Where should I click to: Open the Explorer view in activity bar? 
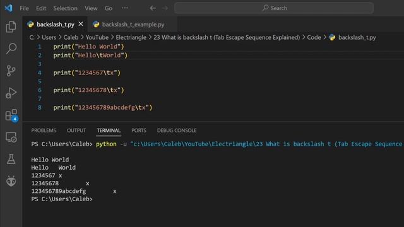coord(11,26)
